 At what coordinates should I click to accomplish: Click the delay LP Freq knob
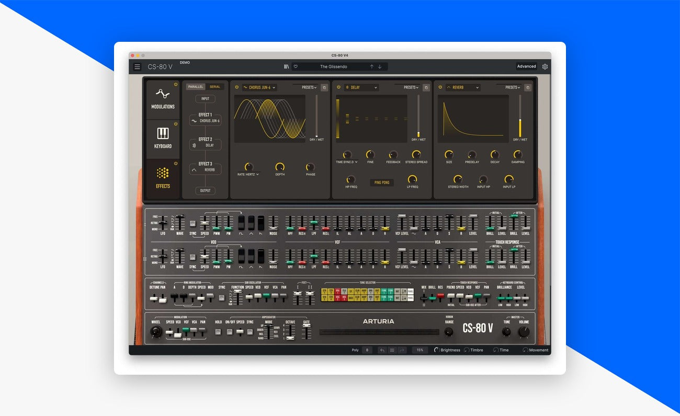(412, 179)
